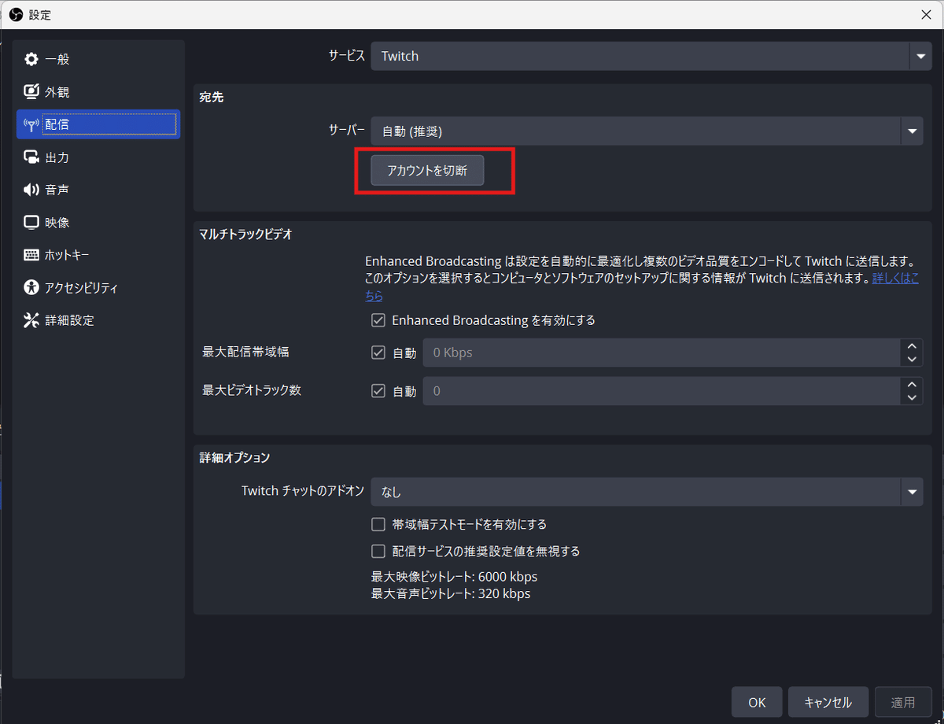Open the サーバー dropdown showing 自動 (推奨)

[x=647, y=131]
